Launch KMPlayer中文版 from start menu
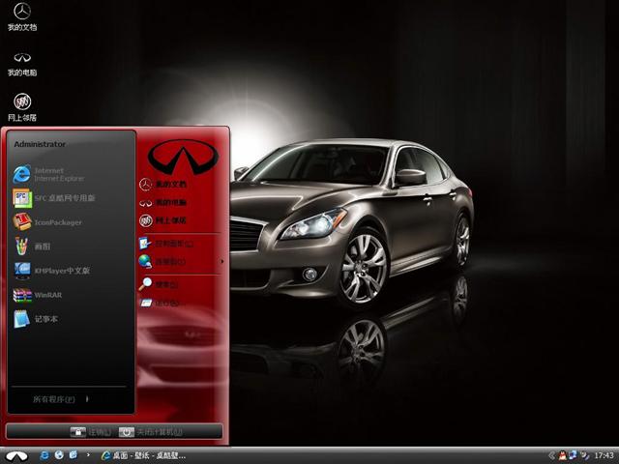This screenshot has height=464, width=619. (x=51, y=271)
